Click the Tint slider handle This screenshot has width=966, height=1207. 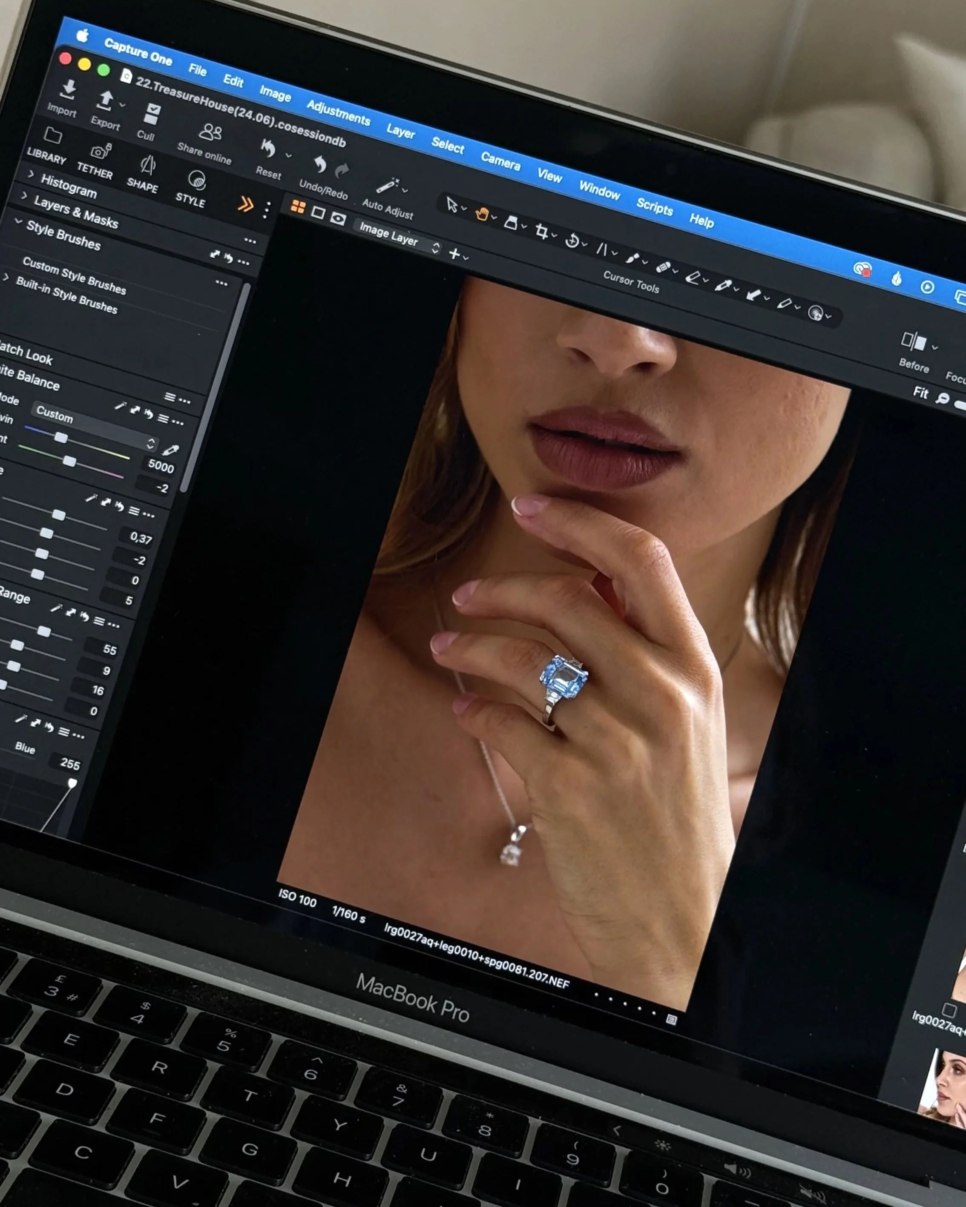(69, 462)
